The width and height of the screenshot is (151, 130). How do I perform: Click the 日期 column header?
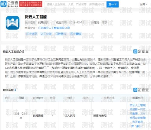(x=21, y=98)
